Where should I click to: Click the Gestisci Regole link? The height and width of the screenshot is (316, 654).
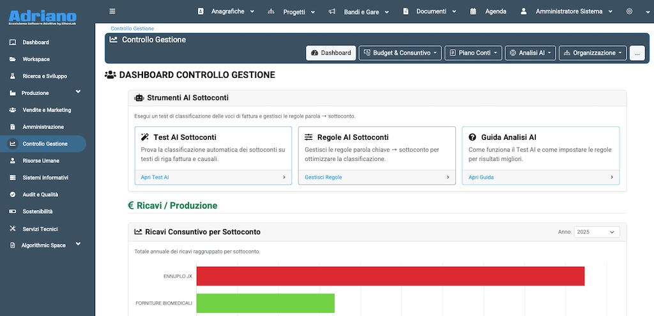coord(324,177)
